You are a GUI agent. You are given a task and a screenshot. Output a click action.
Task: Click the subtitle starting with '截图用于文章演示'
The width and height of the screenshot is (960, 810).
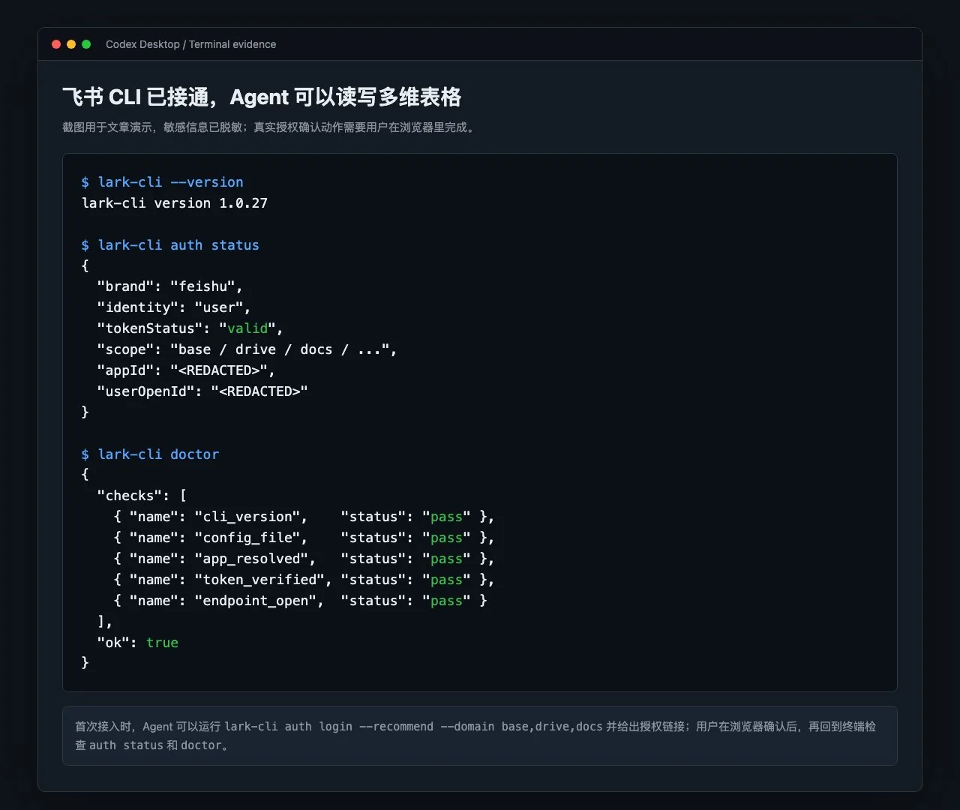pos(270,127)
